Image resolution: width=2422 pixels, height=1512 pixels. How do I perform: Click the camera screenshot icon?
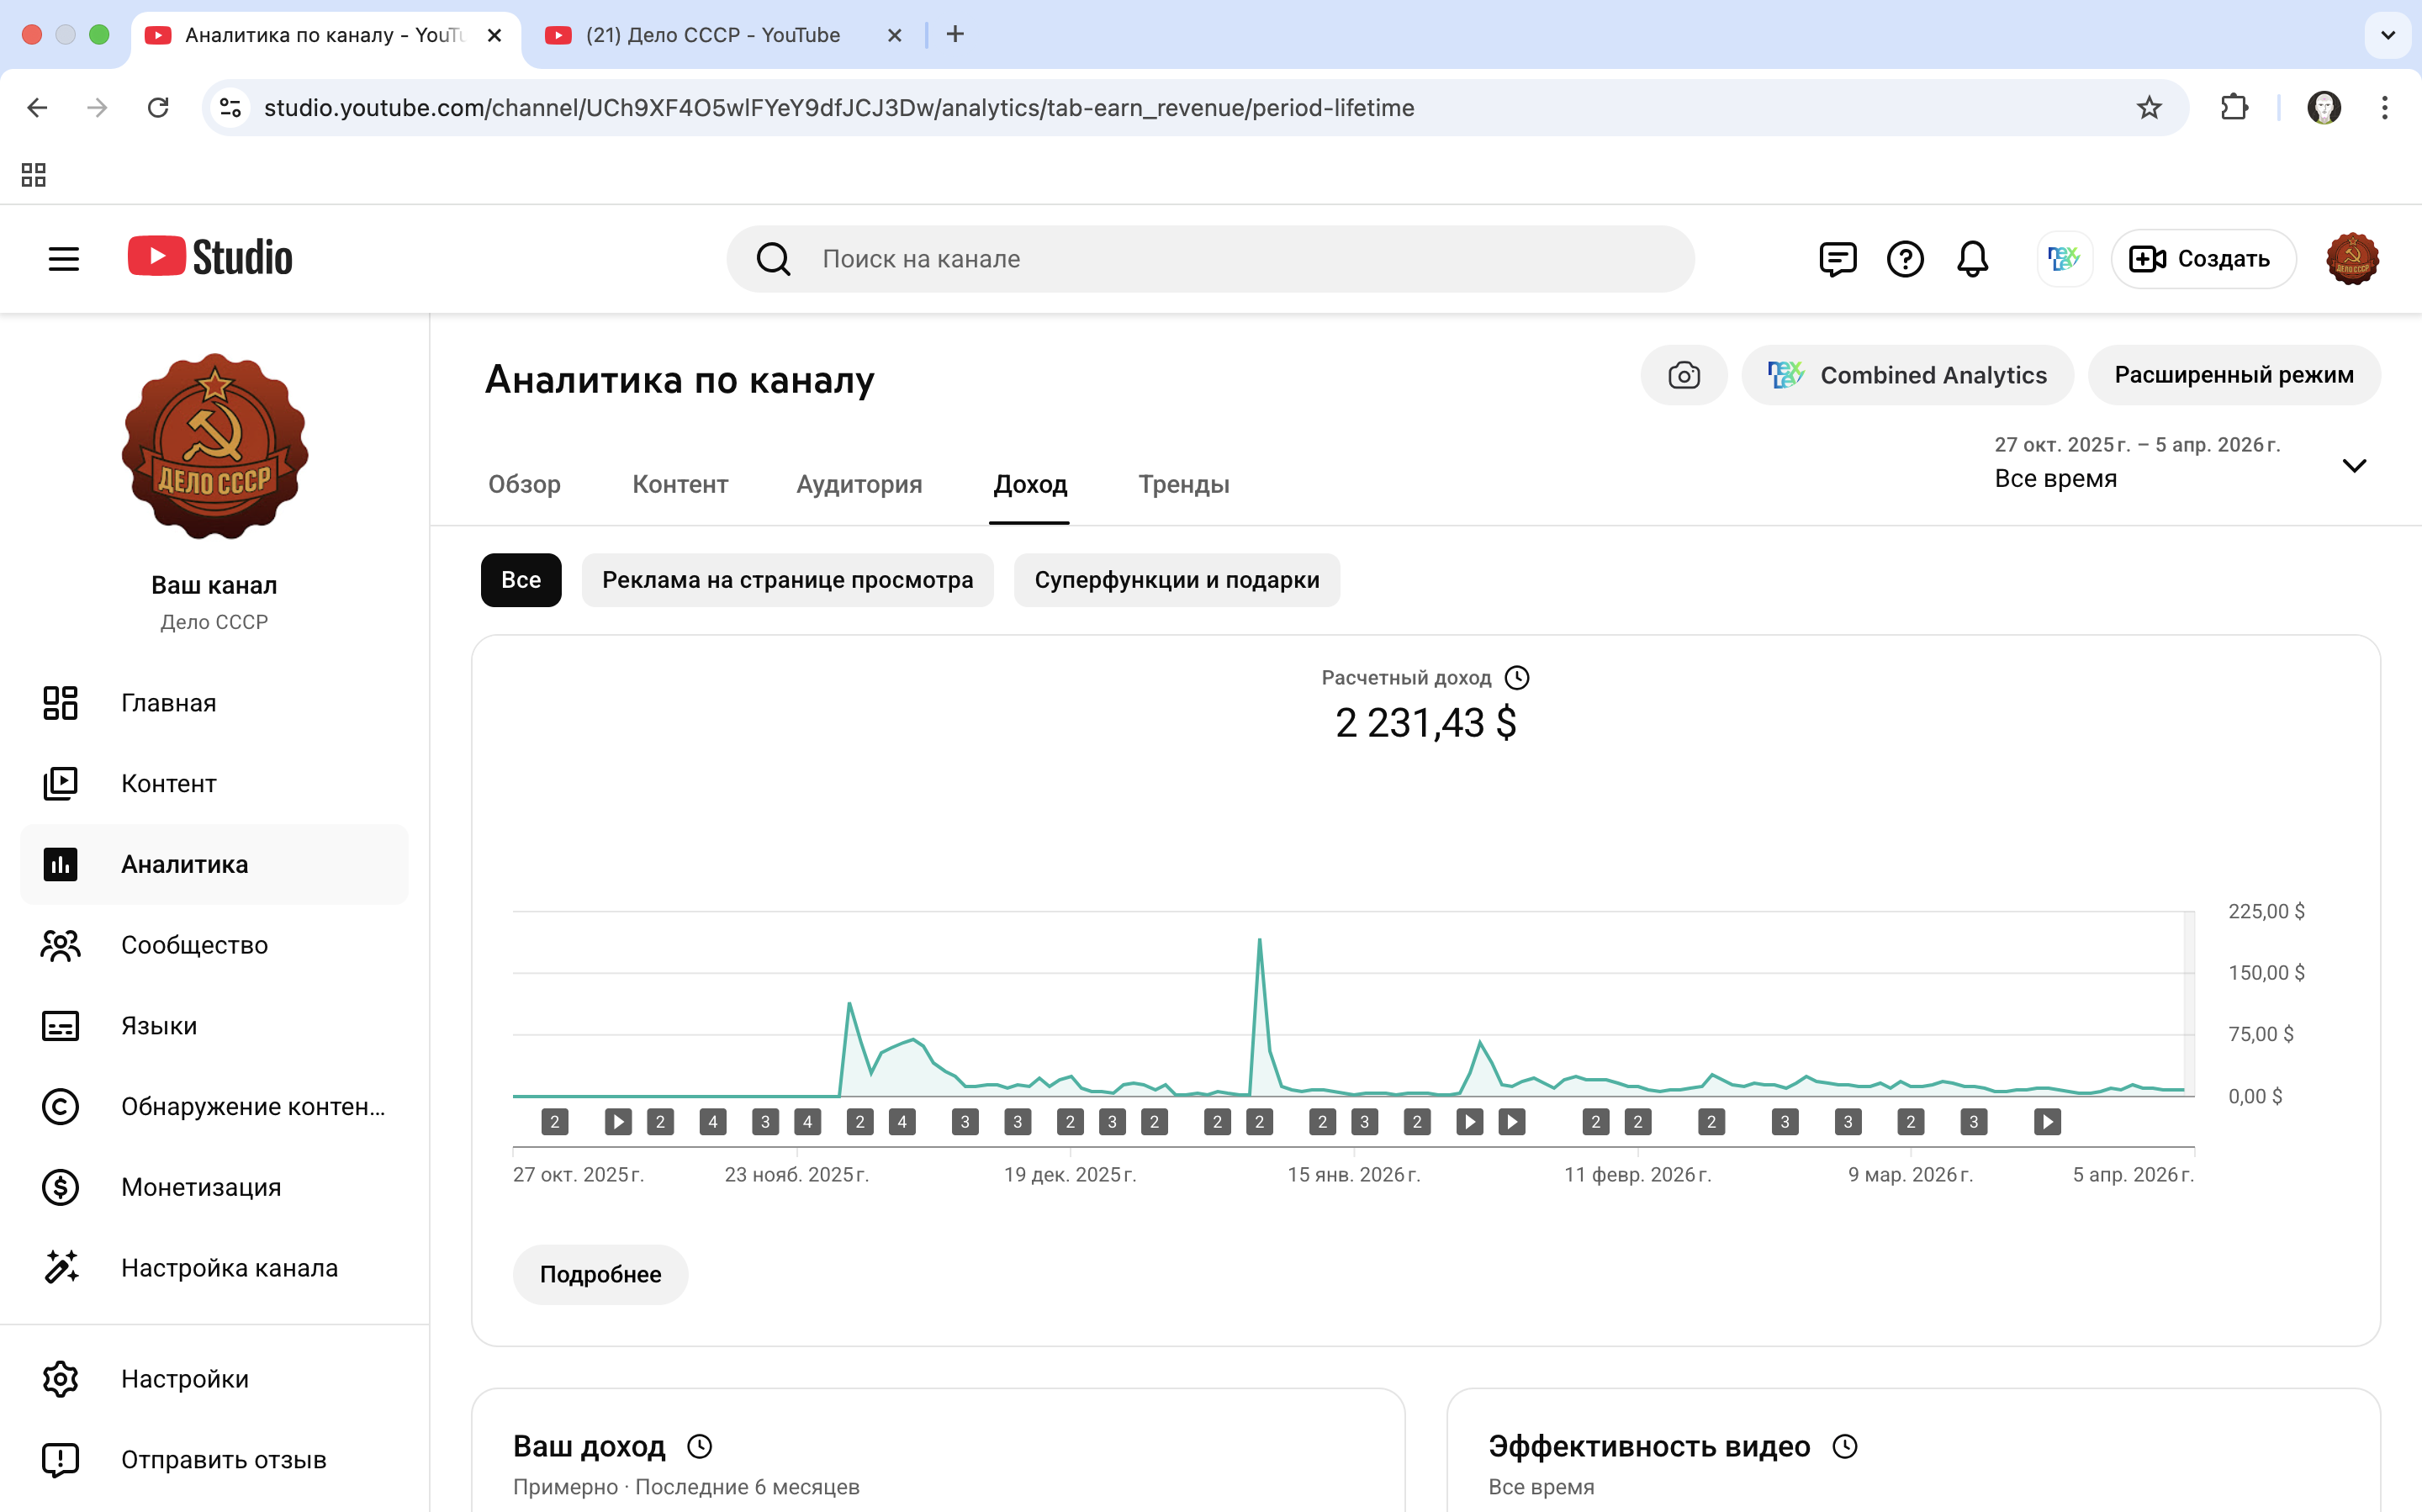(x=1684, y=375)
